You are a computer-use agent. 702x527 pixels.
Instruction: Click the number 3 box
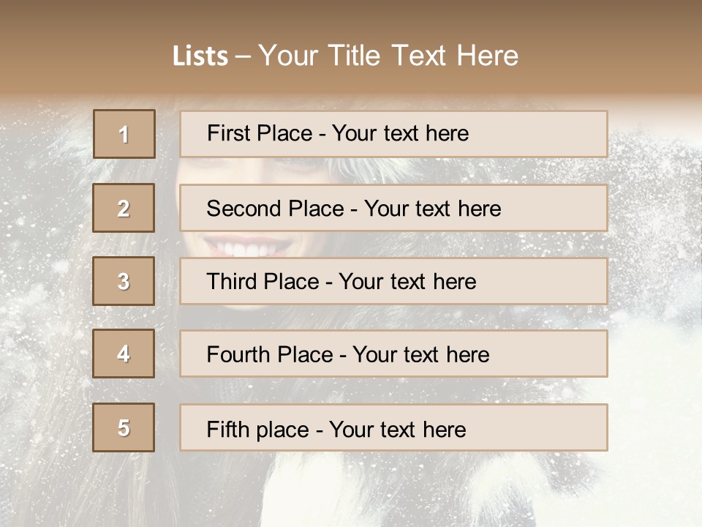click(x=124, y=281)
